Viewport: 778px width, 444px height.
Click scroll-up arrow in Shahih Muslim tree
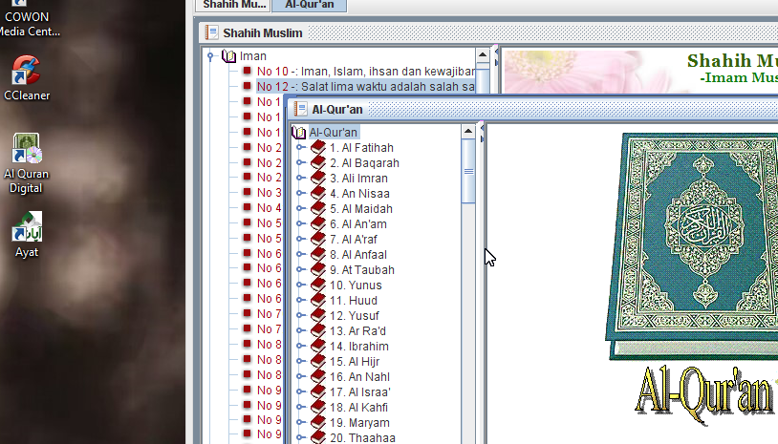(483, 55)
